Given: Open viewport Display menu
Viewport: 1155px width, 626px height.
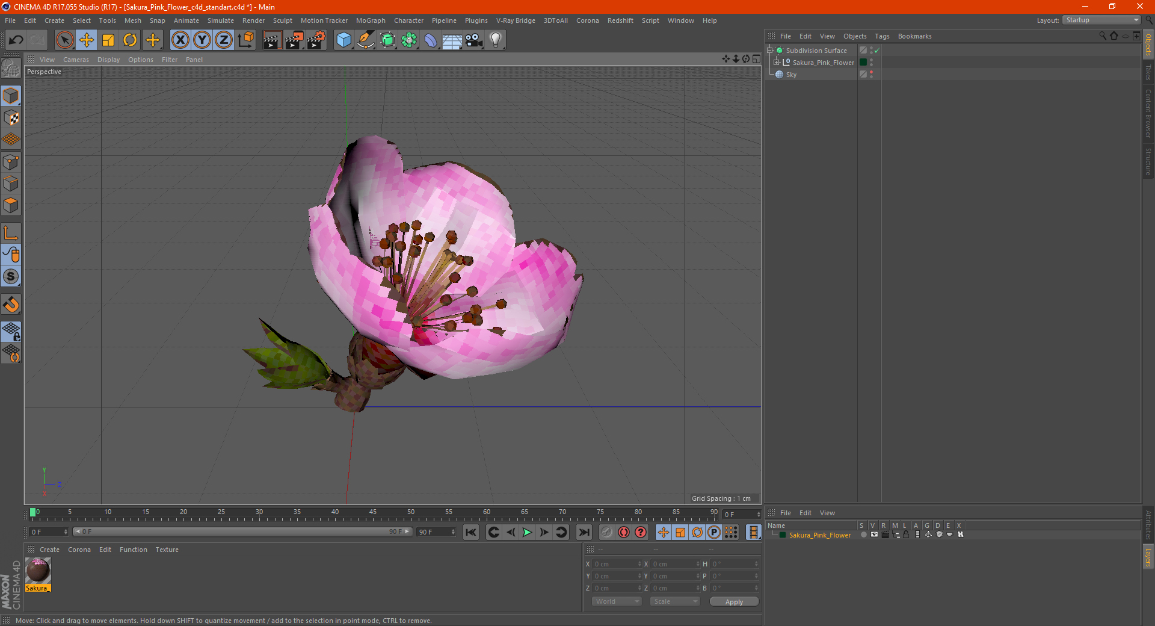Looking at the screenshot, I should click(x=108, y=60).
